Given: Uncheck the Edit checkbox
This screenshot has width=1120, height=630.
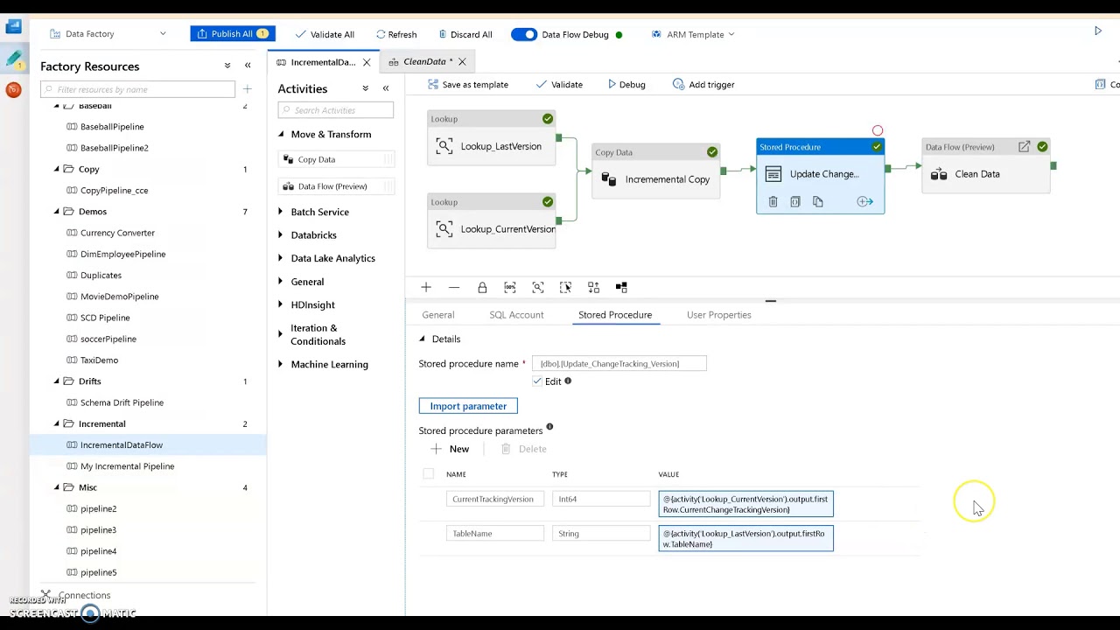Looking at the screenshot, I should coord(537,381).
